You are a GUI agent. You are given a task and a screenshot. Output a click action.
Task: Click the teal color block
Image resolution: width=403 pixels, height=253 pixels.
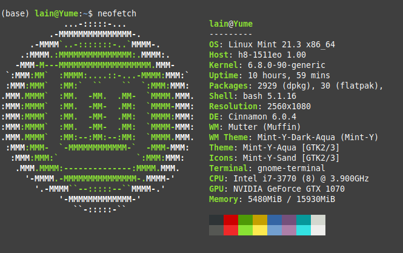coord(304,220)
